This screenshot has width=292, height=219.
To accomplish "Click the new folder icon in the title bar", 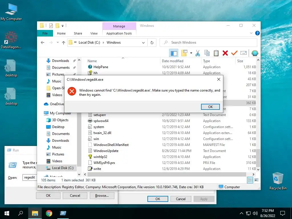I will pyautogui.click(x=57, y=26).
